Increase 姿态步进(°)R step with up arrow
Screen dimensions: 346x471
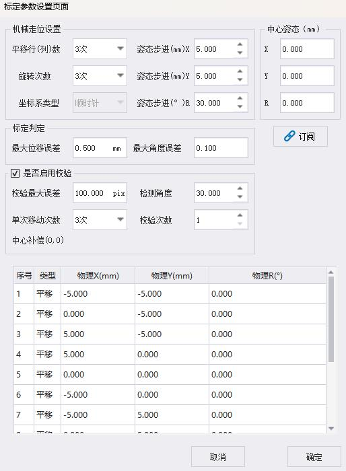(240, 98)
